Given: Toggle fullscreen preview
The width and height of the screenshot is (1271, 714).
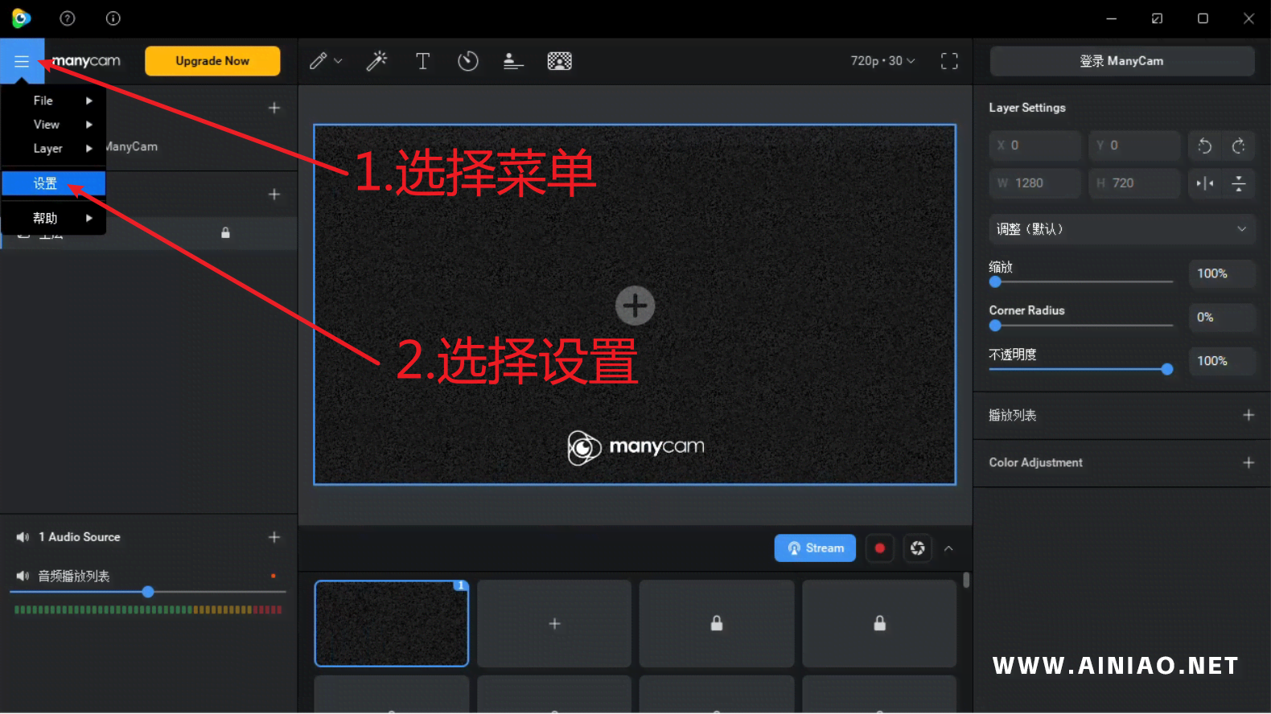Looking at the screenshot, I should pos(949,61).
